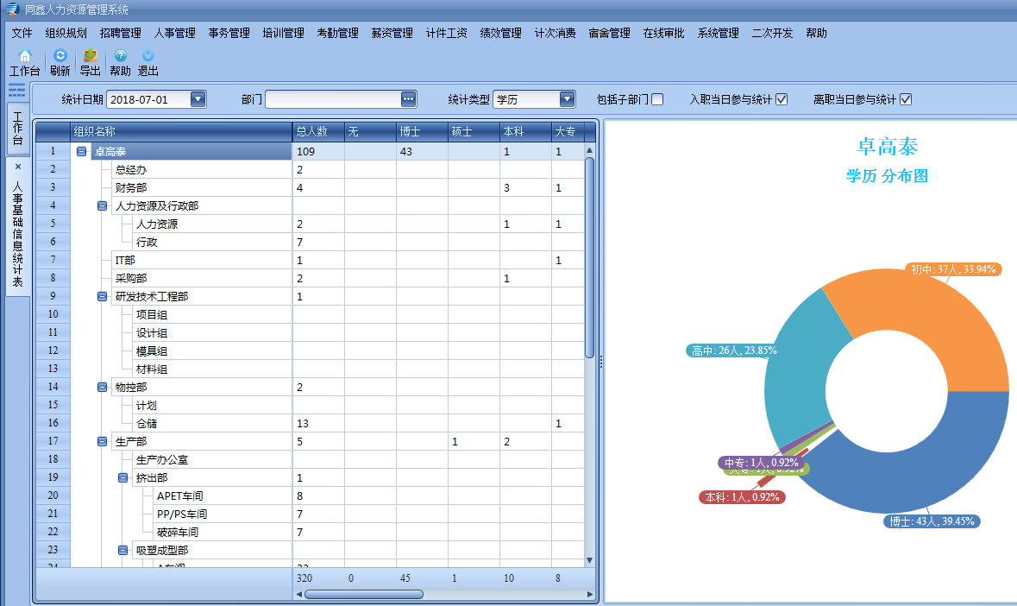Click the horizontal scrollbar in the table
The height and width of the screenshot is (606, 1017).
(x=363, y=594)
